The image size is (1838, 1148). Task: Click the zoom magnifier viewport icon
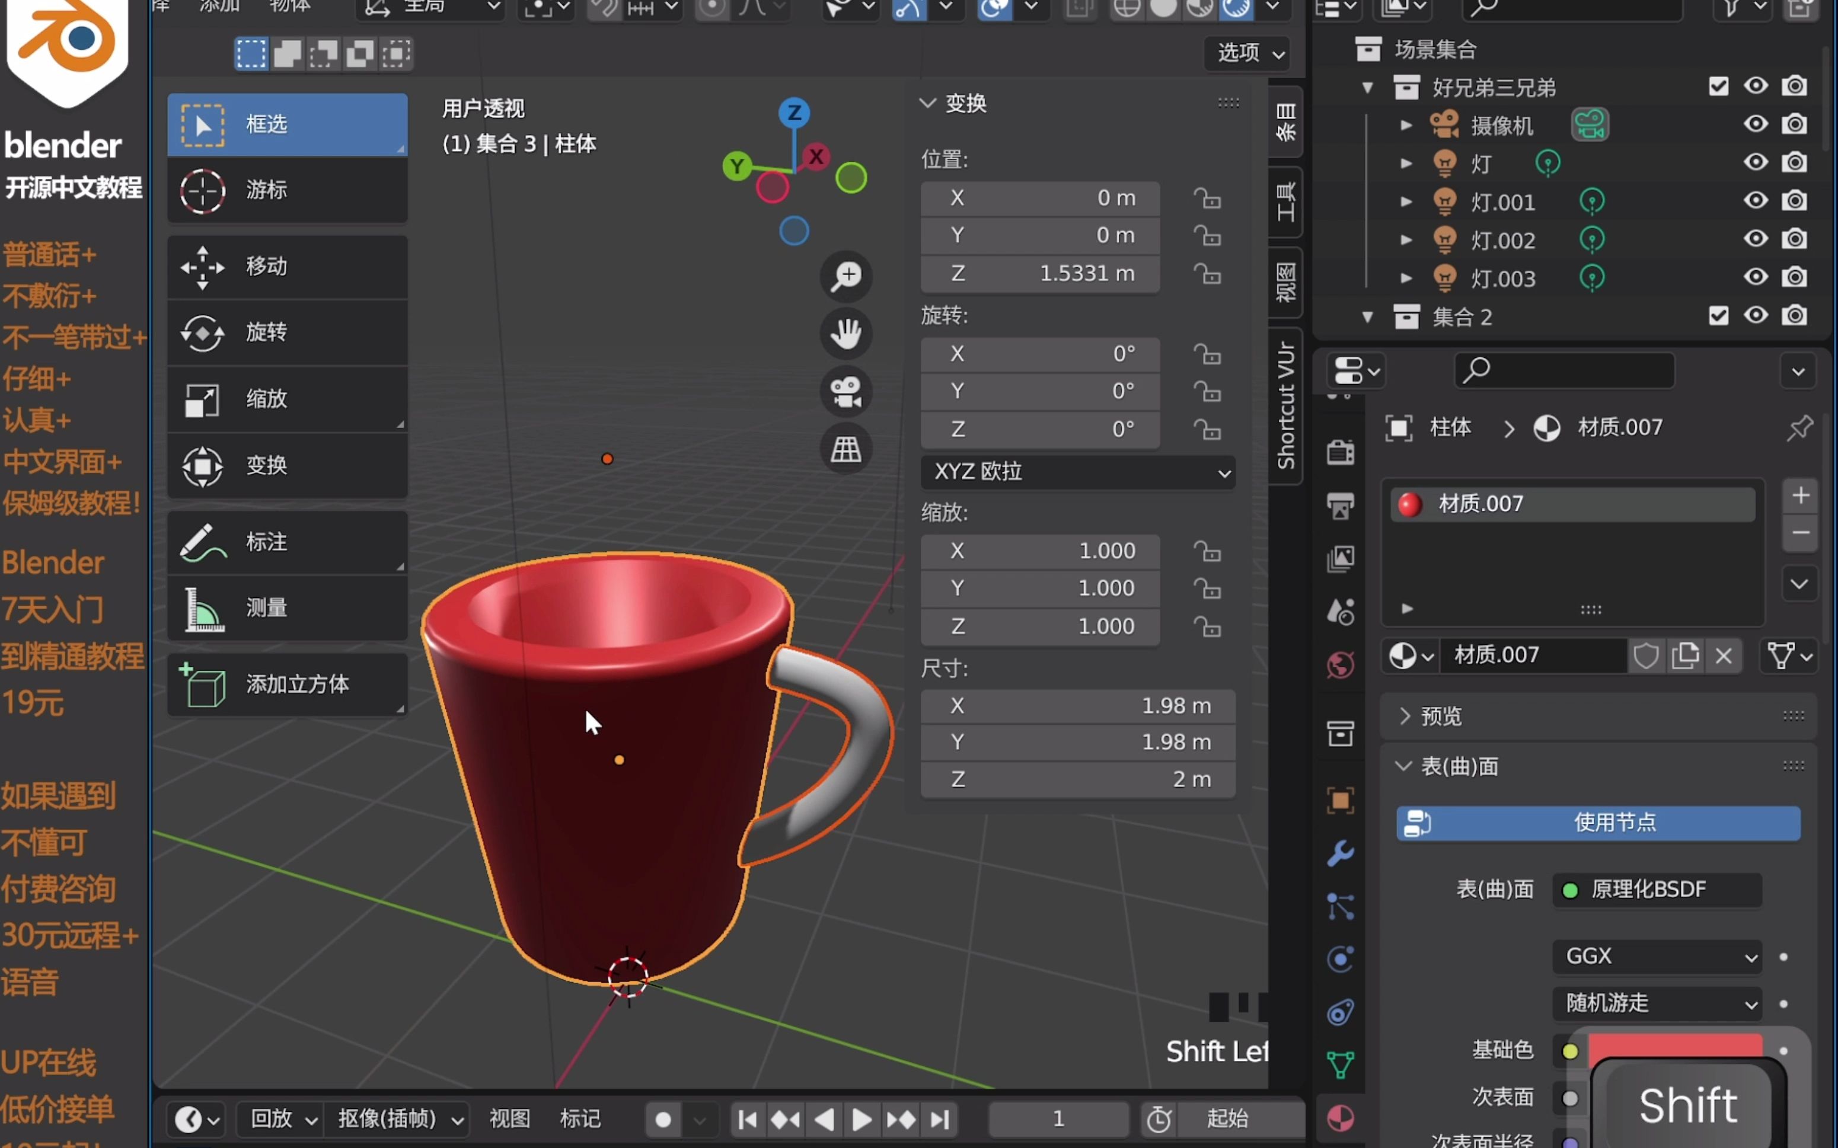[845, 276]
